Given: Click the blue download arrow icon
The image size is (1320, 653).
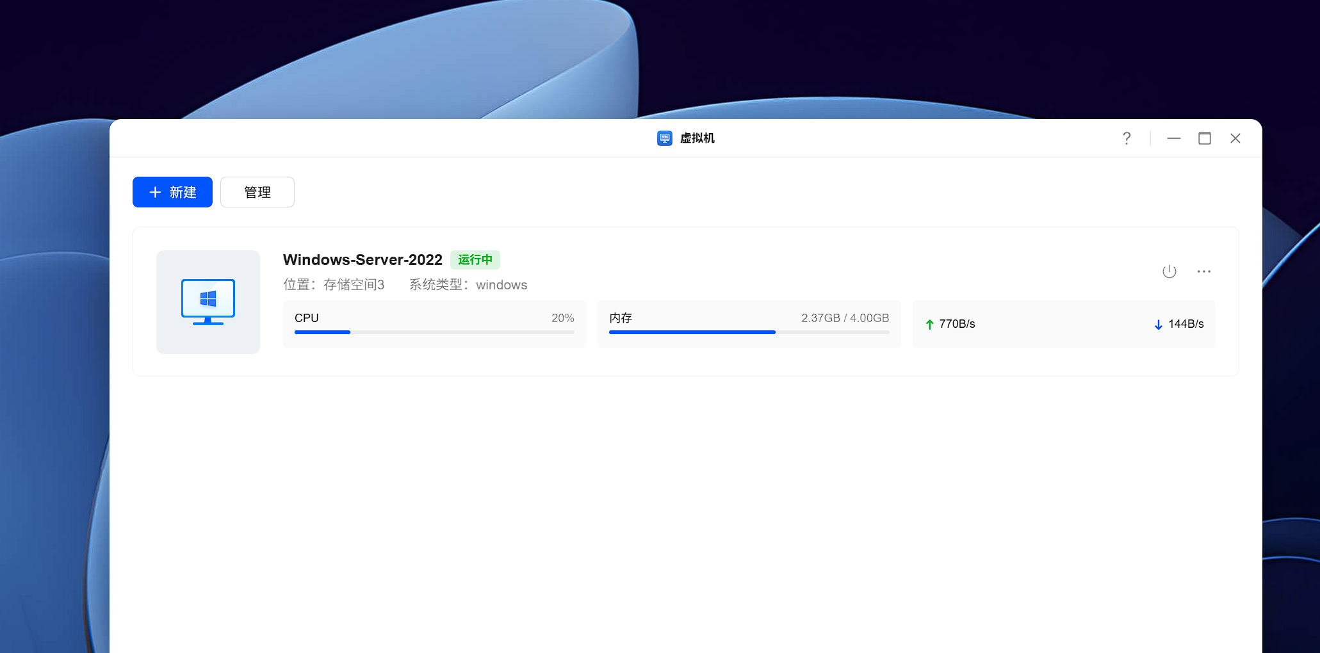Looking at the screenshot, I should click(1159, 325).
